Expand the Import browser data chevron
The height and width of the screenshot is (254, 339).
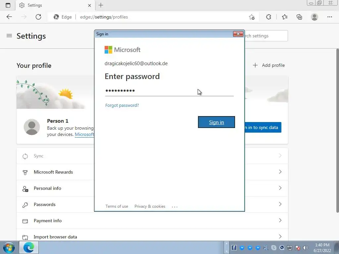pyautogui.click(x=280, y=236)
